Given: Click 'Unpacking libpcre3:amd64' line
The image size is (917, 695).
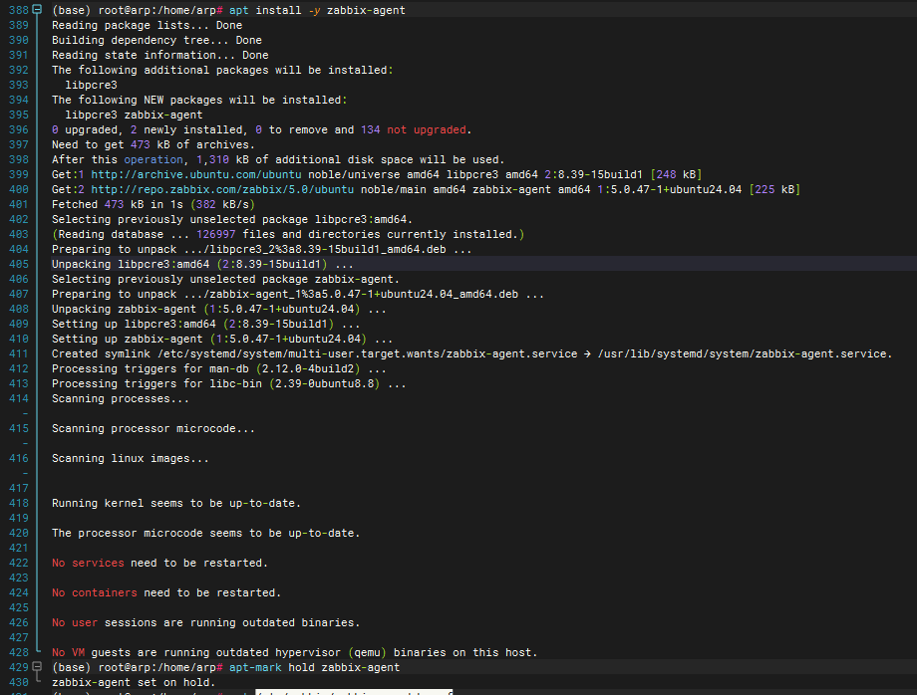Looking at the screenshot, I should [202, 264].
